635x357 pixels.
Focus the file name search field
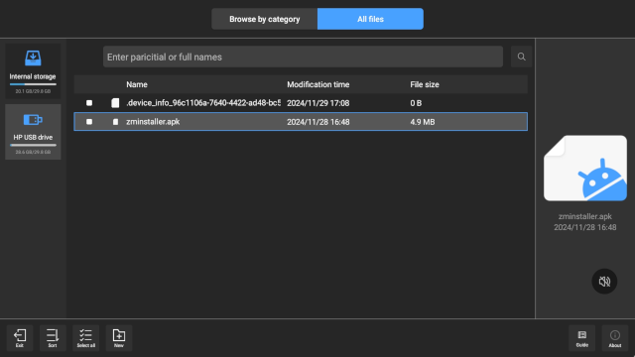pyautogui.click(x=303, y=57)
